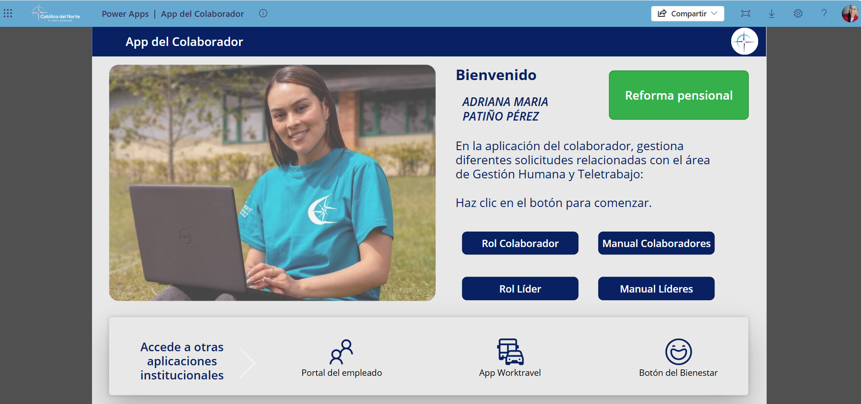Click the paragraph about Gestión Humana y Teletrabajo
This screenshot has width=861, height=404.
[583, 160]
